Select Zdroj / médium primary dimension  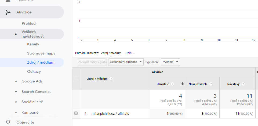tap(111, 53)
